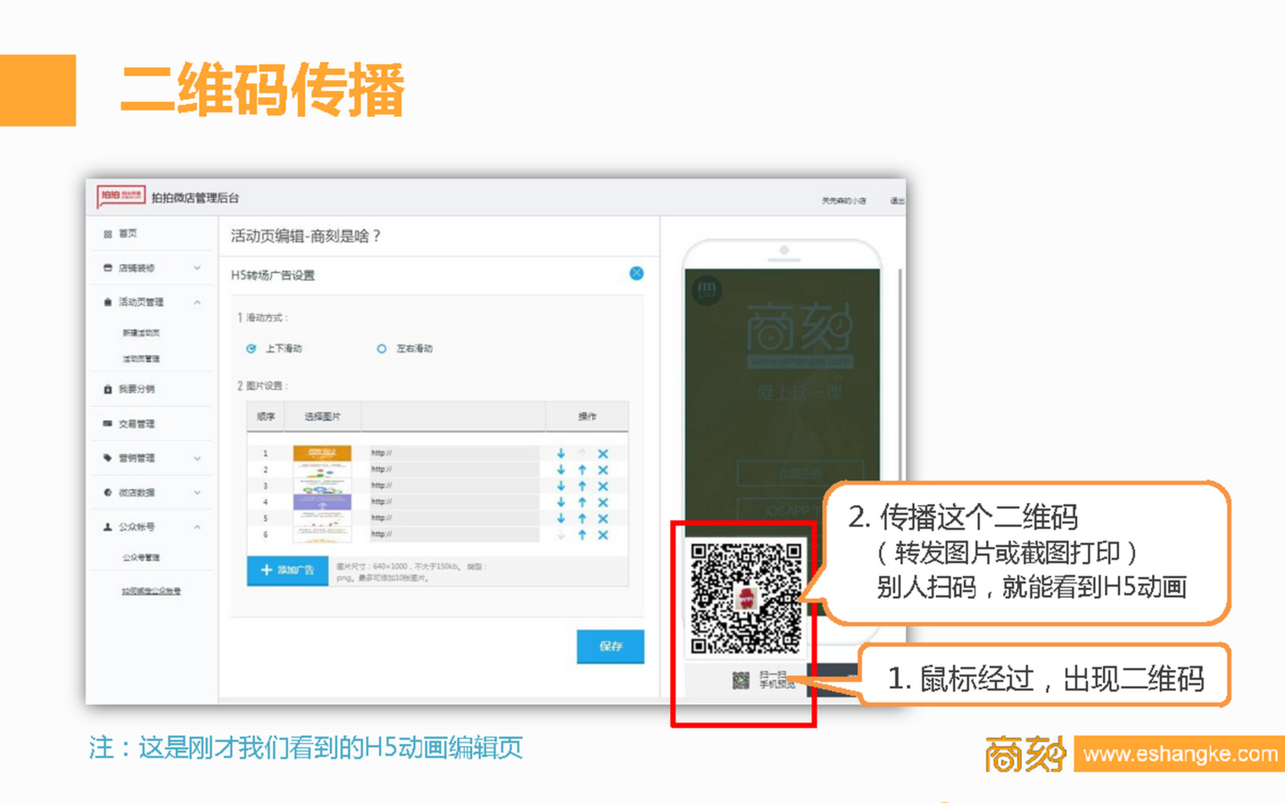Click the URL field in row 4
The height and width of the screenshot is (803, 1285).
pyautogui.click(x=453, y=501)
